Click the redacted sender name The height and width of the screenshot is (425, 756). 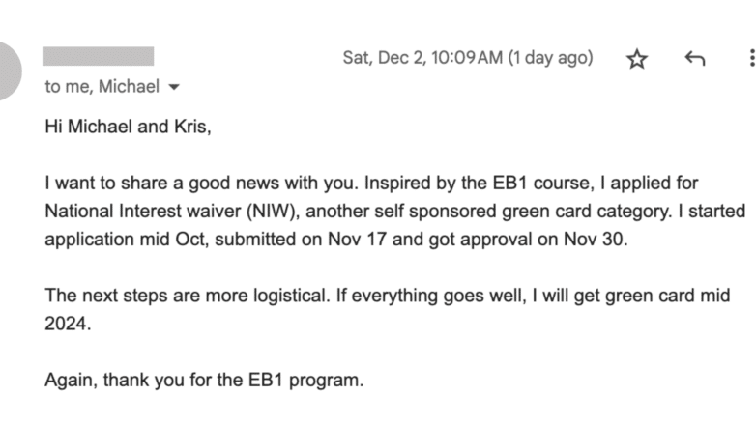tap(99, 56)
